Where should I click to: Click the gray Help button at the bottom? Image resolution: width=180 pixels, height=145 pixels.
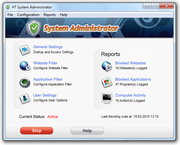click(87, 131)
